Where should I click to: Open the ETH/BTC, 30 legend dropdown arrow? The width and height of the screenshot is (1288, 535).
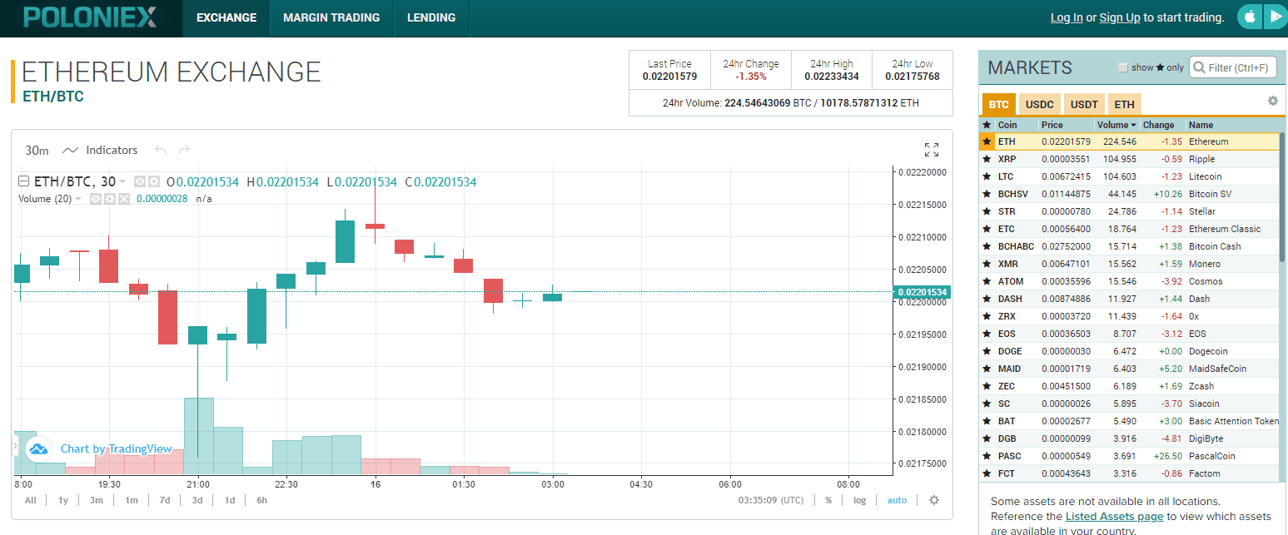(122, 181)
